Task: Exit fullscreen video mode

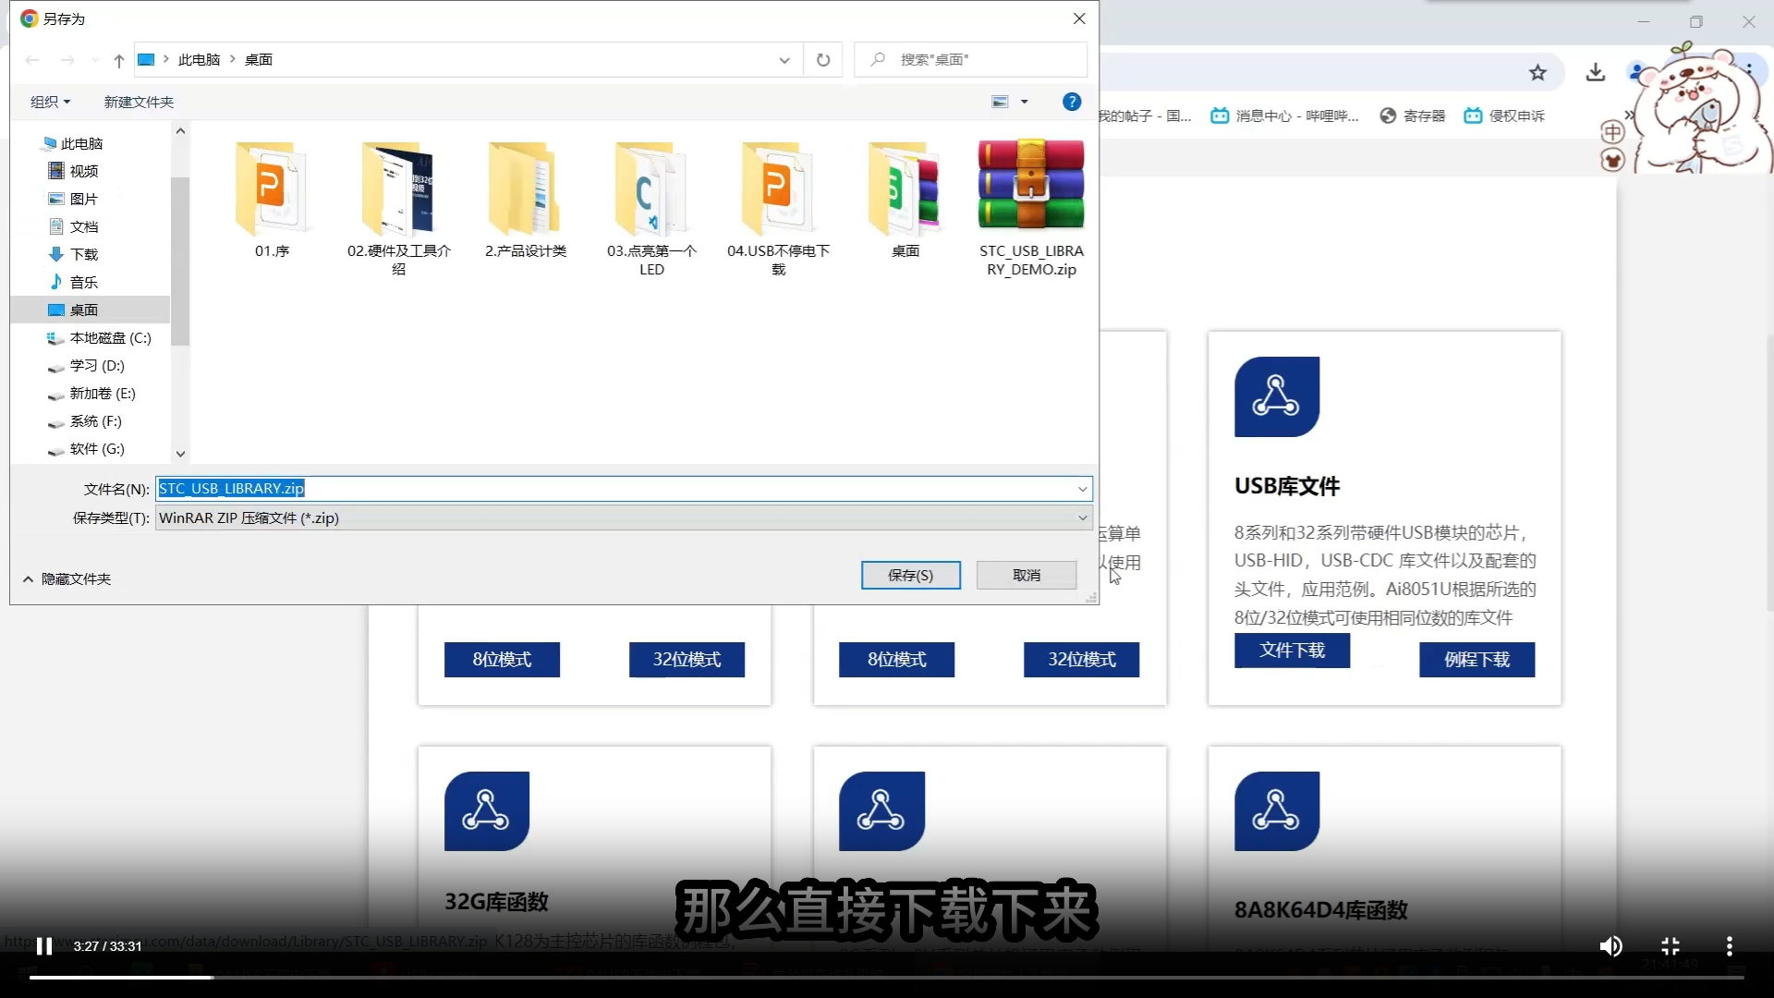Action: tap(1670, 946)
